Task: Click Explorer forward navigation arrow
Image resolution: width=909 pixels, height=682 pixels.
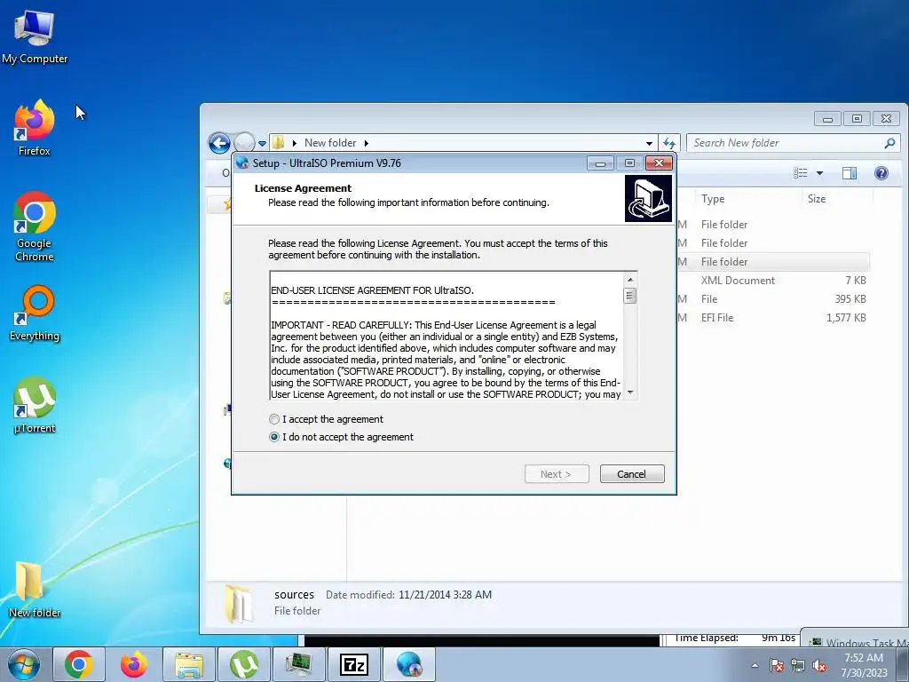Action: 244,142
